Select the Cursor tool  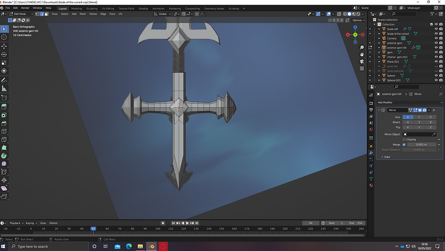[4, 37]
